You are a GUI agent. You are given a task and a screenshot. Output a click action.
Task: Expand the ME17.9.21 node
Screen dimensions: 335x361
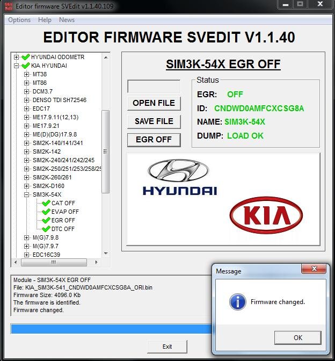click(x=26, y=126)
